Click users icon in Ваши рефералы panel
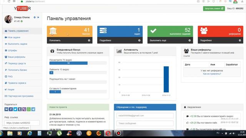This screenshot has width=246, height=138. pyautogui.click(x=186, y=51)
